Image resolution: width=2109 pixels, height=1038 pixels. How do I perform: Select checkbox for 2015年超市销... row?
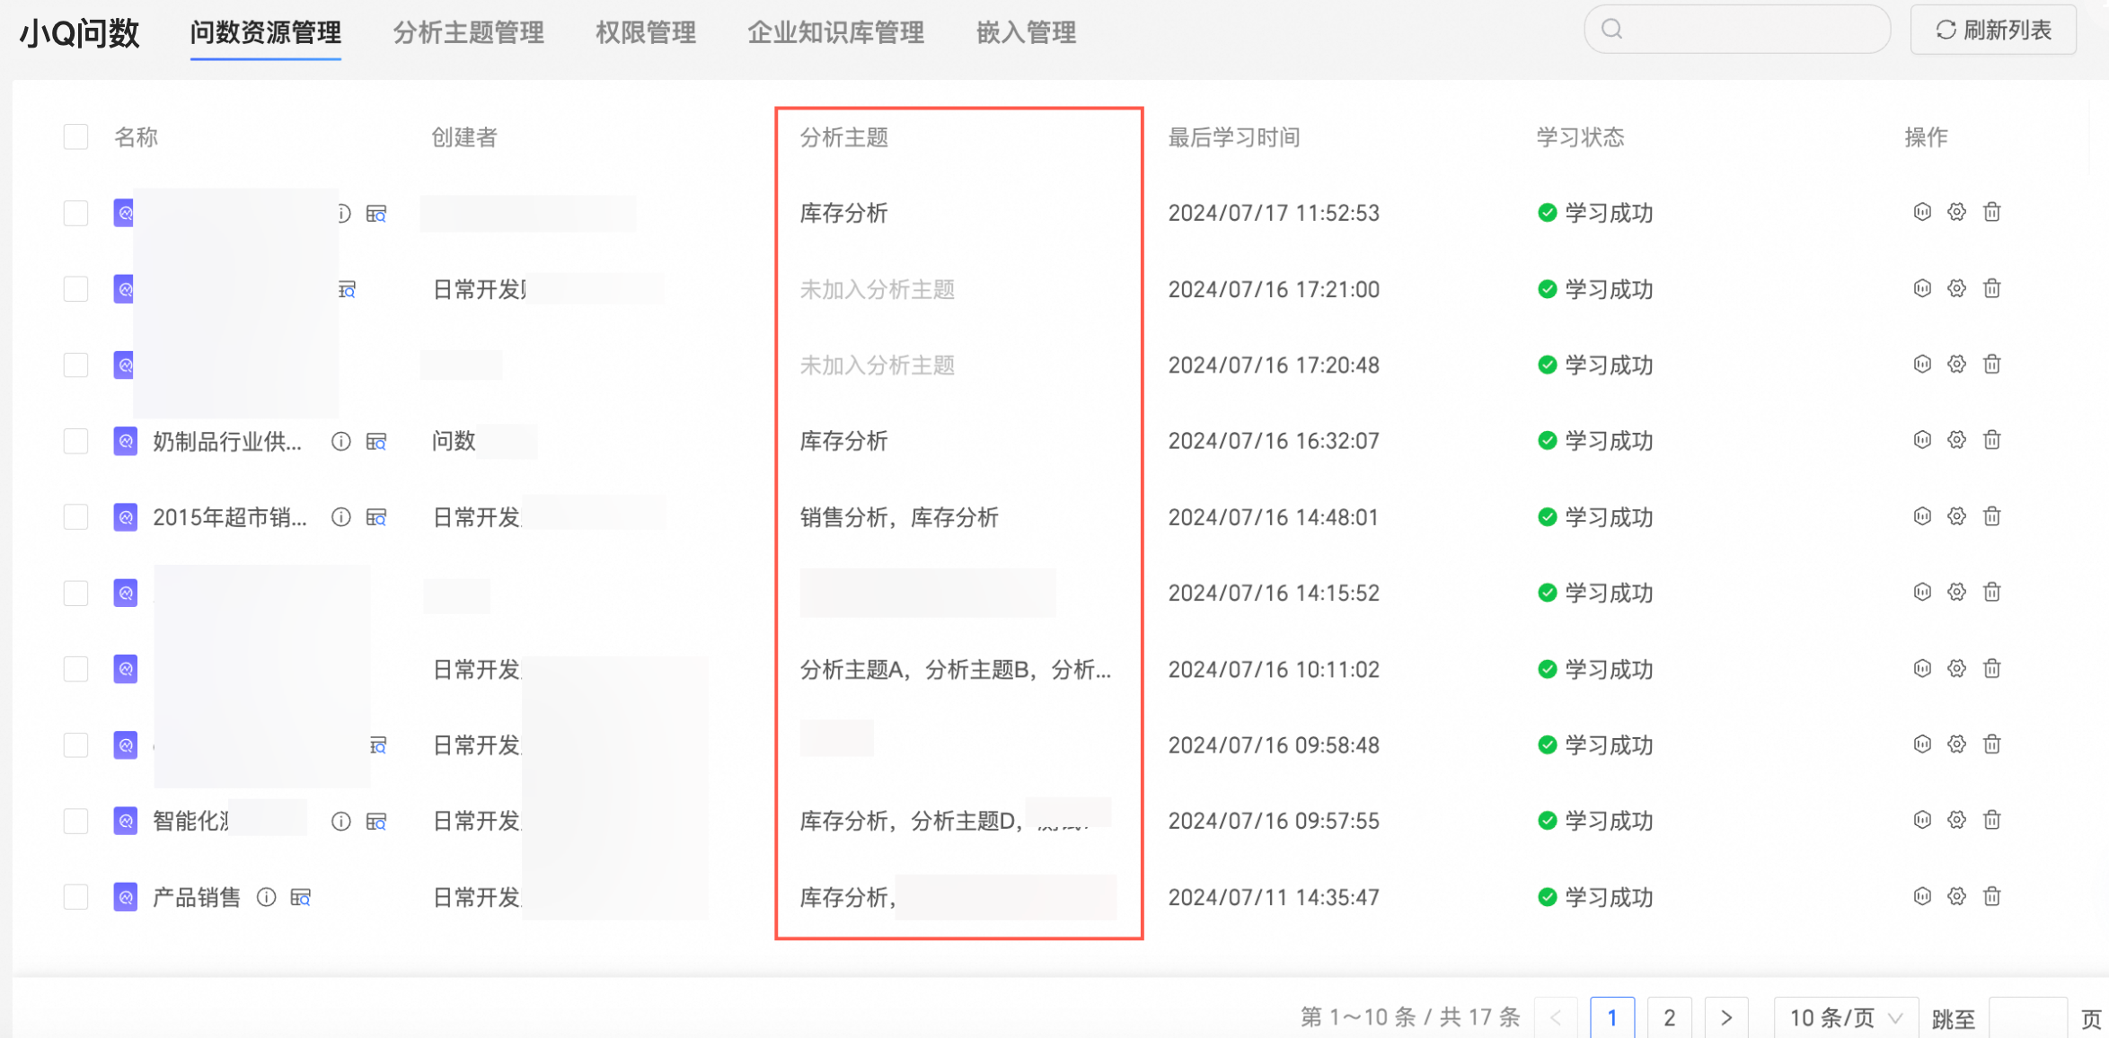coord(76,517)
